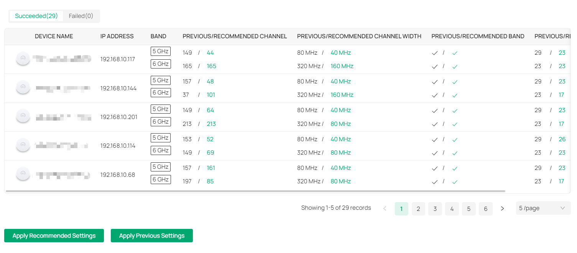Click Apply Recommended Settings
This screenshot has width=577, height=253.
point(54,235)
